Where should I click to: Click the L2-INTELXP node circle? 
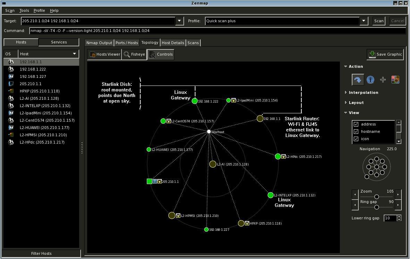tap(271, 195)
